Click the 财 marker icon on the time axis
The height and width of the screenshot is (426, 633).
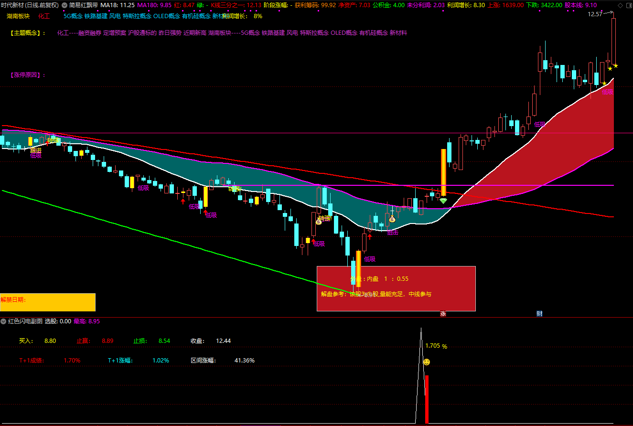tap(539, 314)
